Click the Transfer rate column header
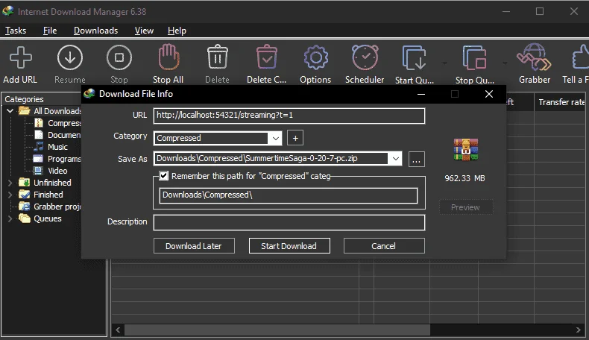 click(x=561, y=102)
